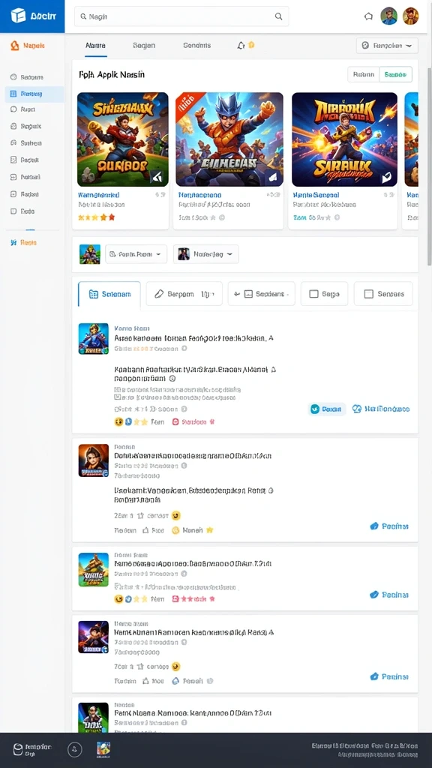The width and height of the screenshot is (432, 768).
Task: Select the highlighted blue sidebar item
Action: tap(34, 94)
